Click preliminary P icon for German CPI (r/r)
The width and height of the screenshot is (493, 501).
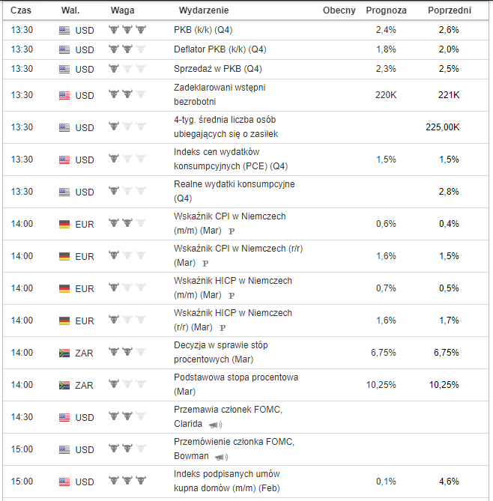(205, 264)
